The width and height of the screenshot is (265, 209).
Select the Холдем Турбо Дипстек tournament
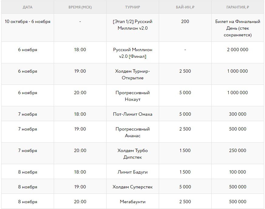[133, 154]
